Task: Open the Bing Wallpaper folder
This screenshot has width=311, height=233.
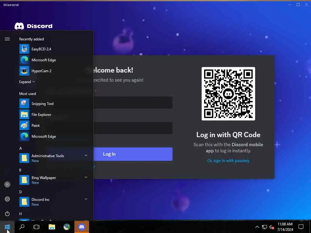Action: tap(53, 180)
